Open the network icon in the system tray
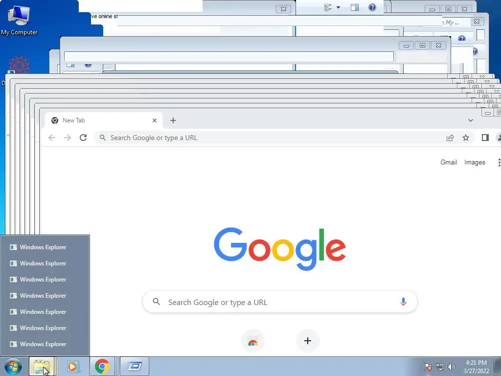Screen dimensions: 501x376 click(440, 367)
